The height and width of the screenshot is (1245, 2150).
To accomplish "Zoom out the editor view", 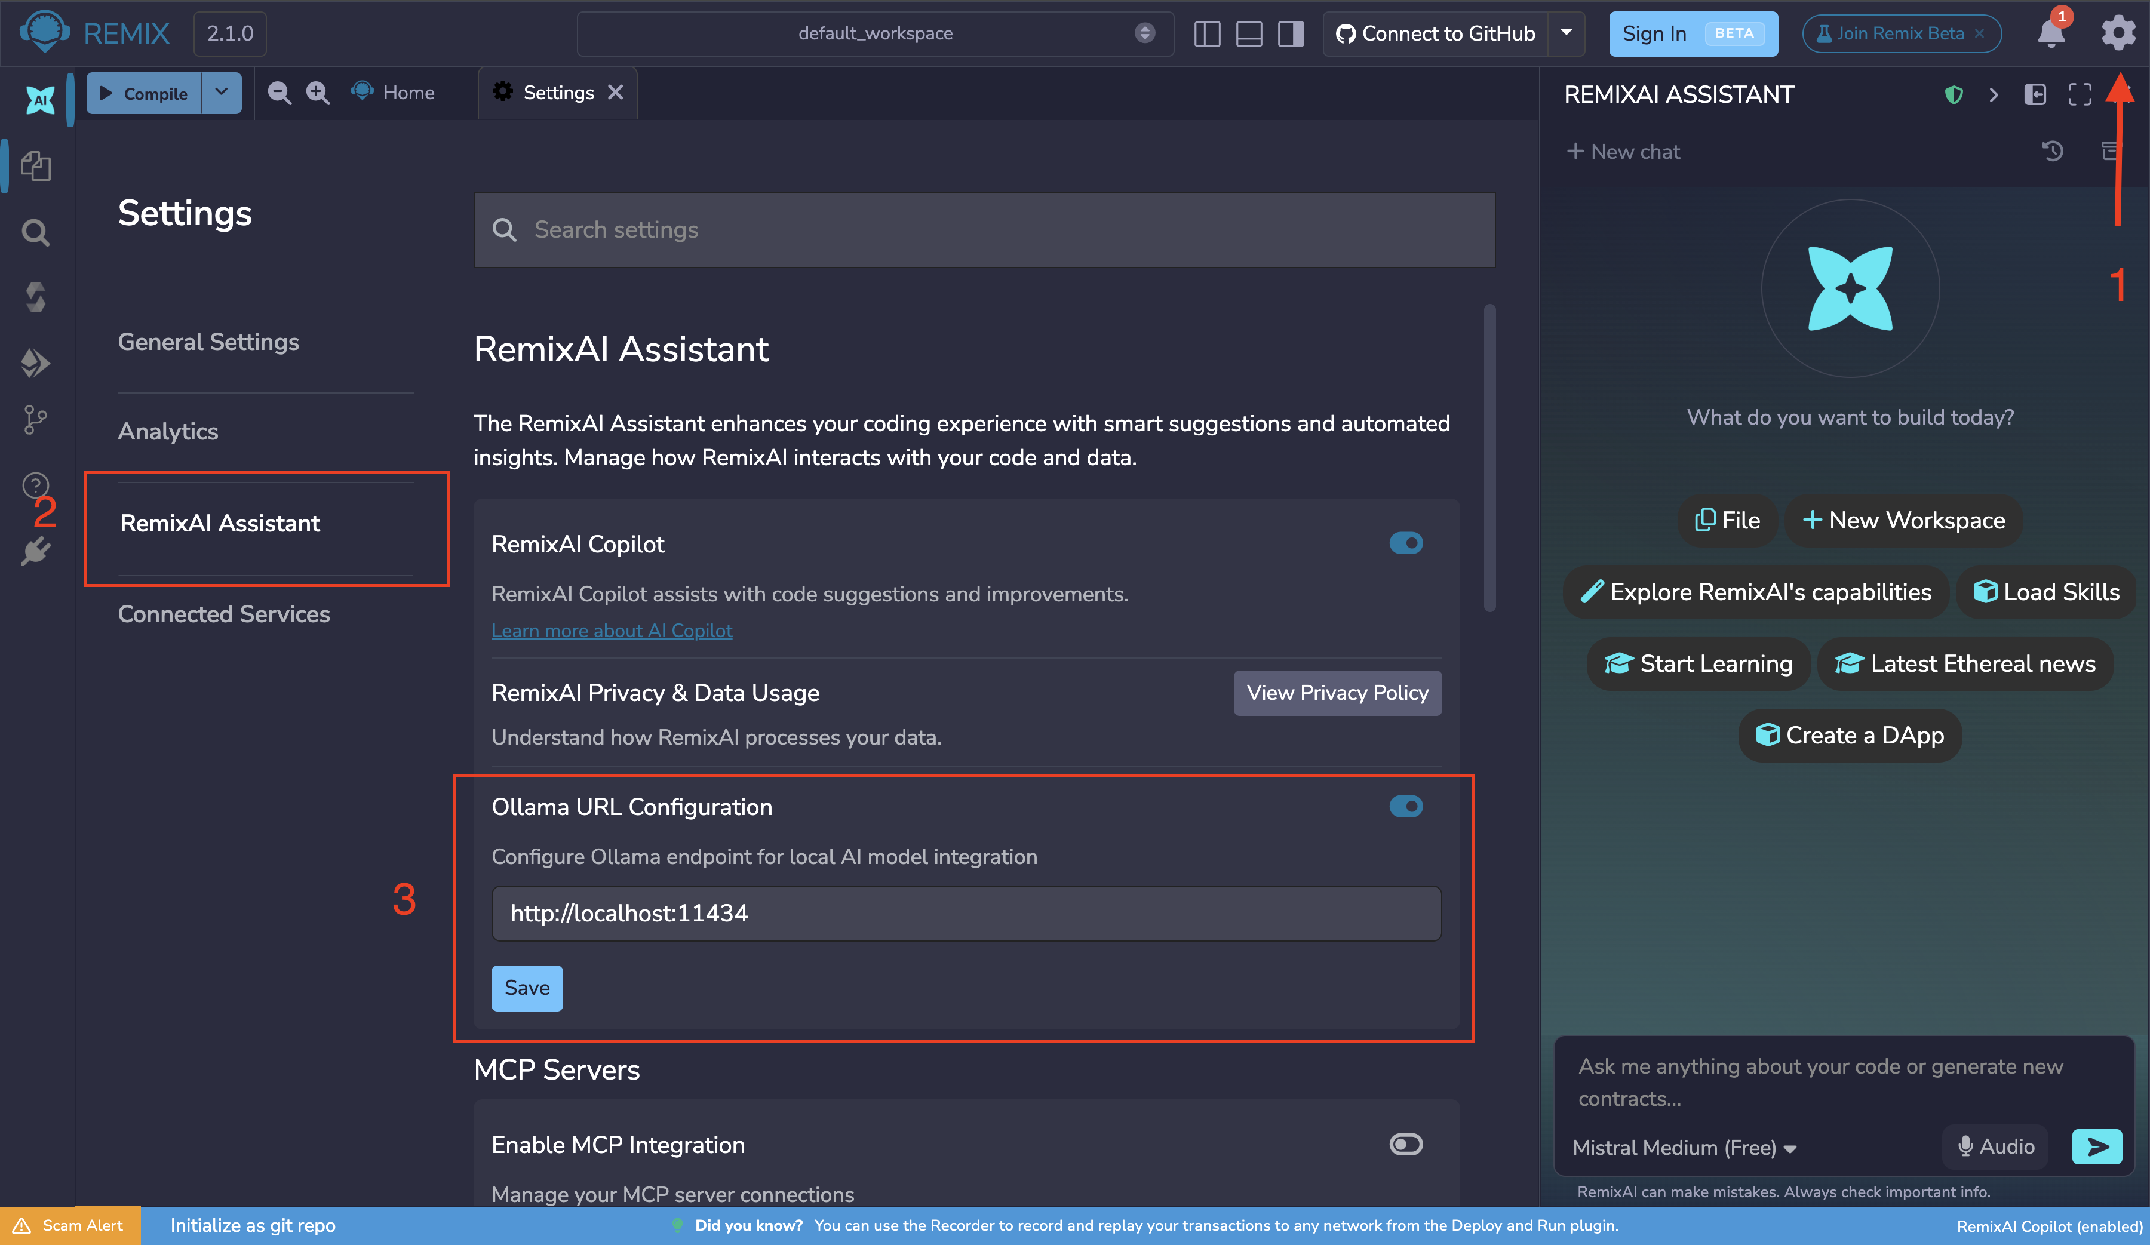I will click(x=279, y=92).
